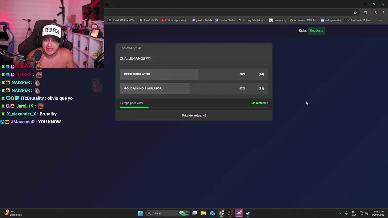Open Discord from the taskbar

tap(239, 213)
